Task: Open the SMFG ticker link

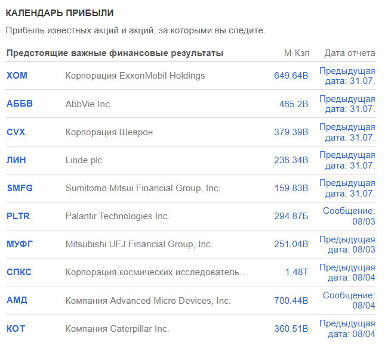Action: 20,188
